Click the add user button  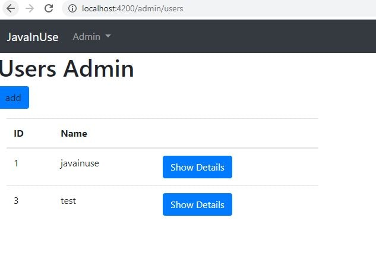[14, 97]
